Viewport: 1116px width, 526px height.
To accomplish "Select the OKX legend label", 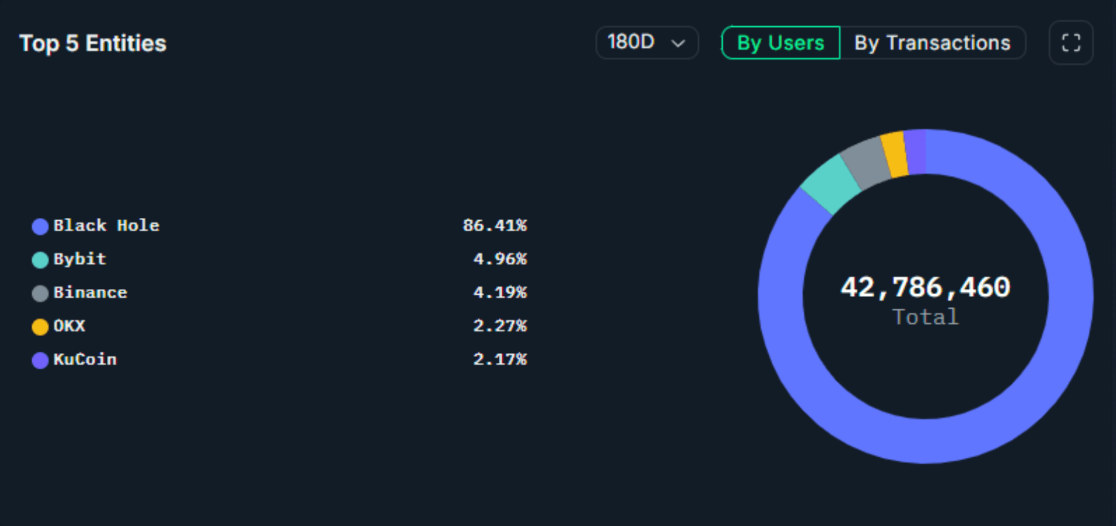I will pyautogui.click(x=69, y=326).
